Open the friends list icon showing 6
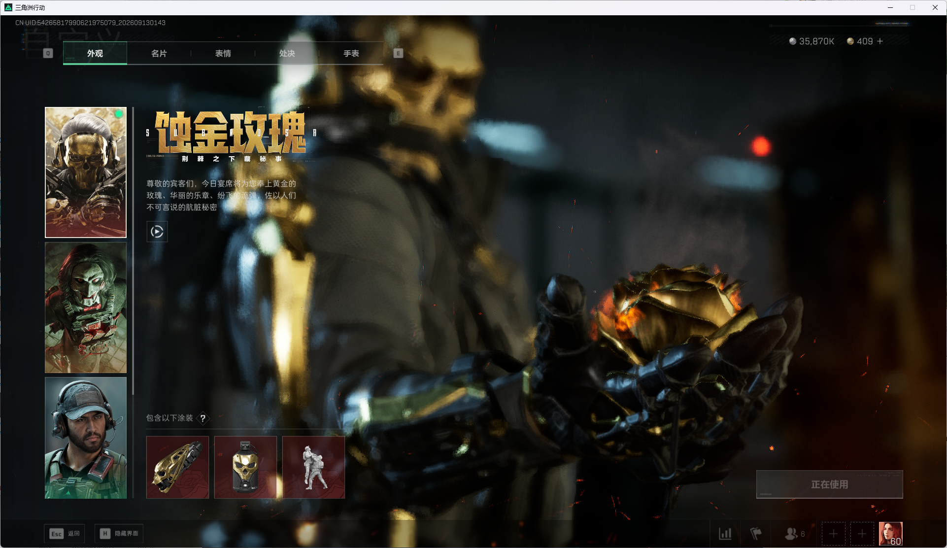Viewport: 947px width, 548px height. coord(794,534)
